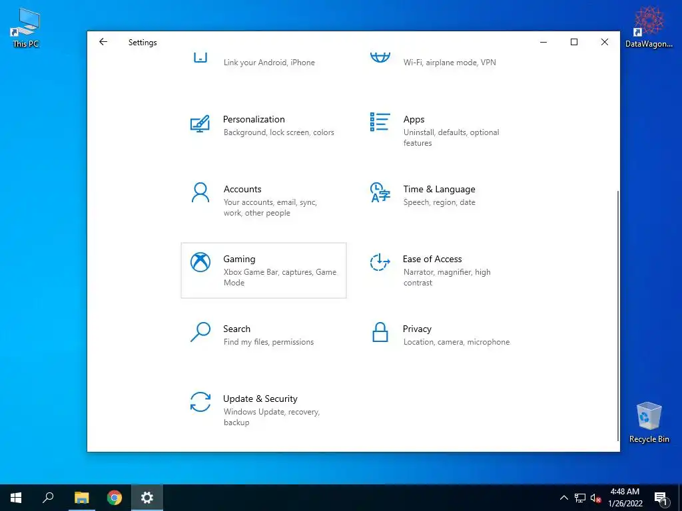Screen dimensions: 682x511
Task: Click the Settings gear in the taskbar
Action: 147,498
